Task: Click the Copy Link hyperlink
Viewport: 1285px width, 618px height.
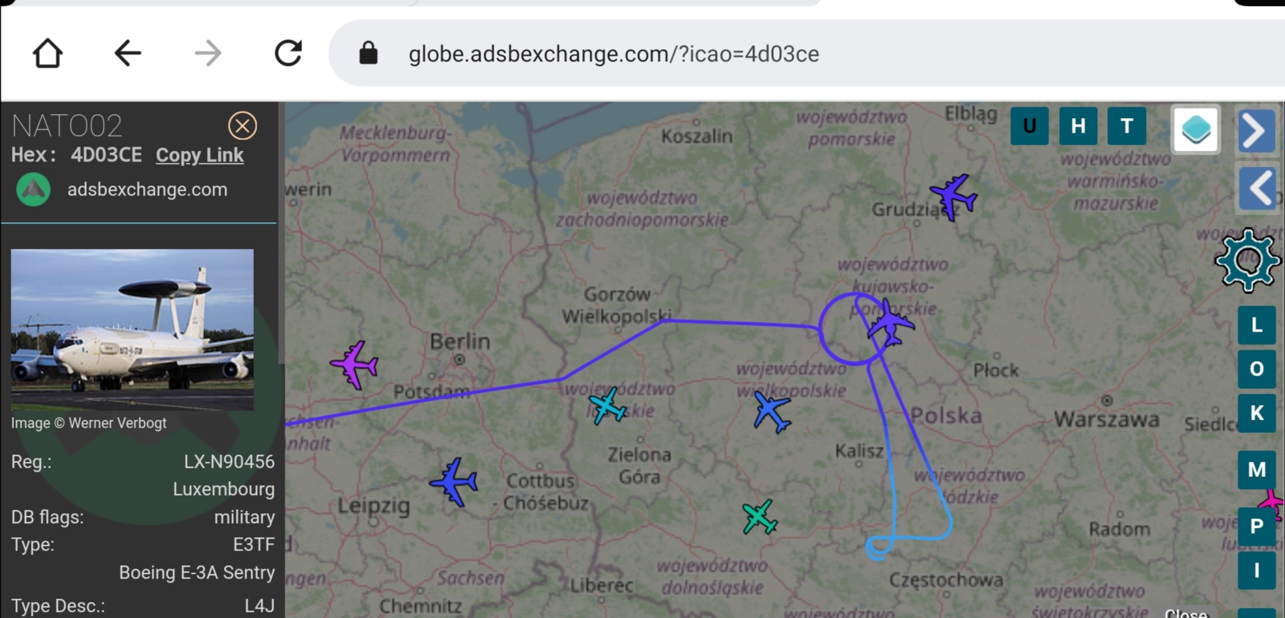Action: (199, 155)
